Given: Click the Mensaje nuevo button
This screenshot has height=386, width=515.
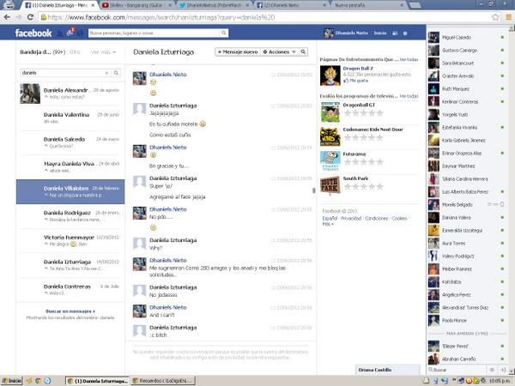Looking at the screenshot, I should tap(238, 51).
